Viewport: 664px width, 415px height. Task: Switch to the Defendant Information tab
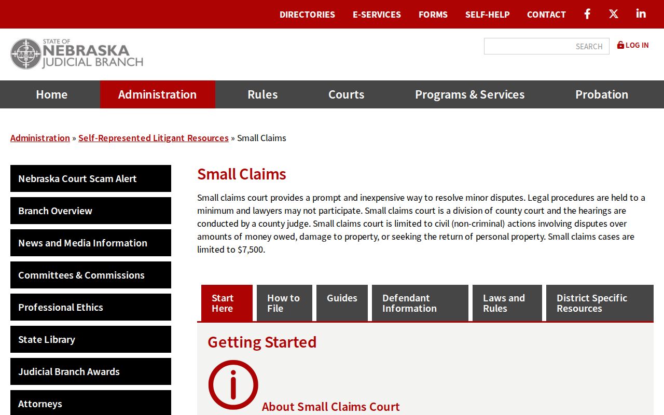click(x=420, y=303)
